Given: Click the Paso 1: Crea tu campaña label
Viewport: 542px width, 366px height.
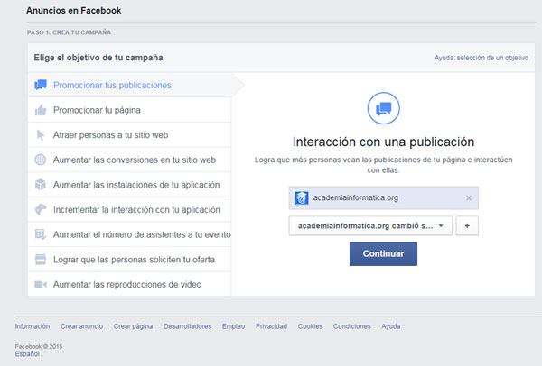Looking at the screenshot, I should pyautogui.click(x=70, y=32).
